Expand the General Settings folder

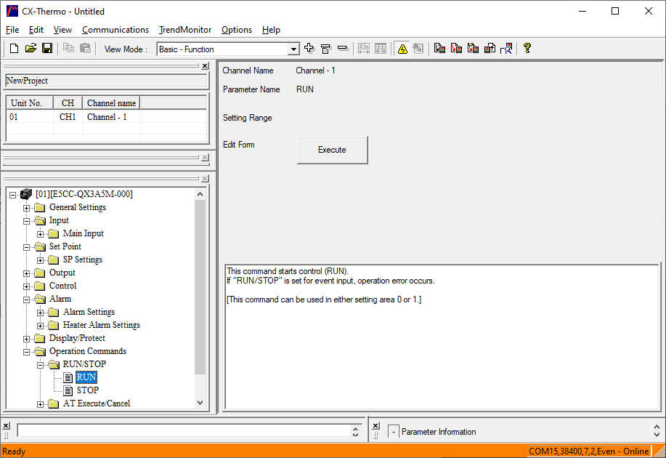(x=26, y=208)
